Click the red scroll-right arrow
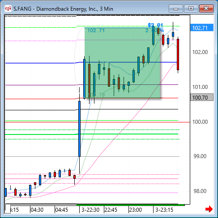This screenshot has width=218, height=218. point(209,209)
